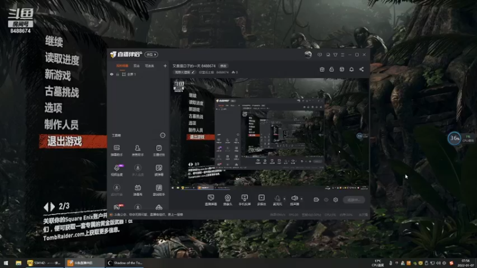Click the more circle button in toolbox header

click(x=163, y=135)
